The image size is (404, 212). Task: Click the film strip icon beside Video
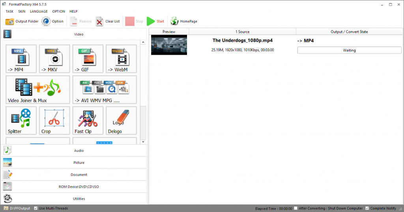(7, 34)
